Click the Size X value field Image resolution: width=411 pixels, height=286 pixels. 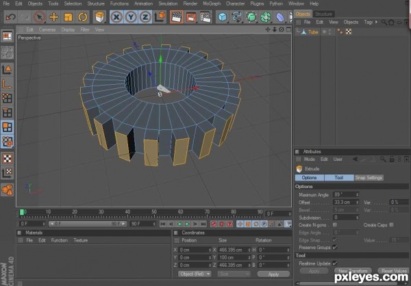point(234,250)
